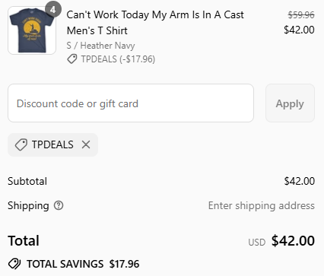Click the Shipping label
324x276 pixels.
click(28, 205)
